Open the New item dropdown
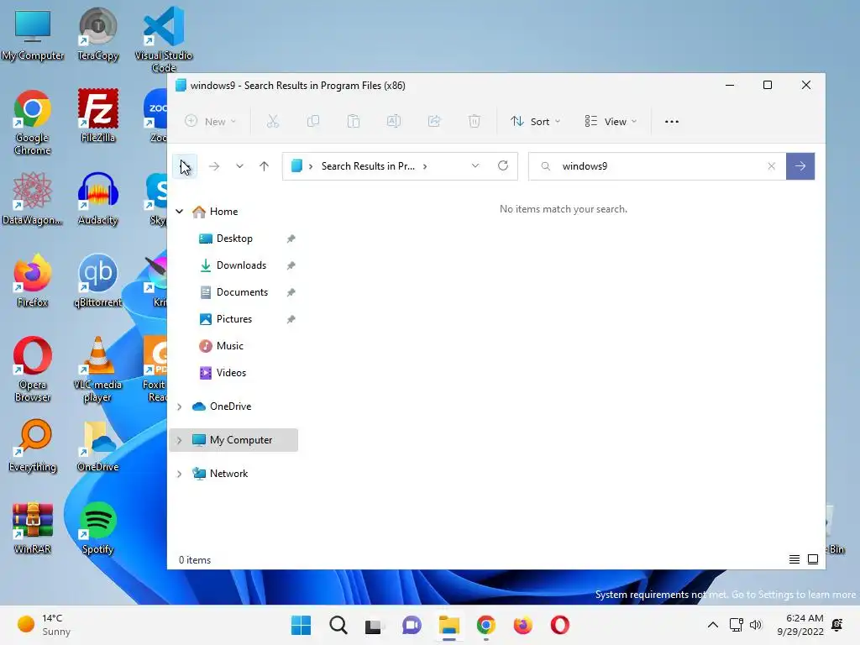The width and height of the screenshot is (860, 645). tap(211, 121)
